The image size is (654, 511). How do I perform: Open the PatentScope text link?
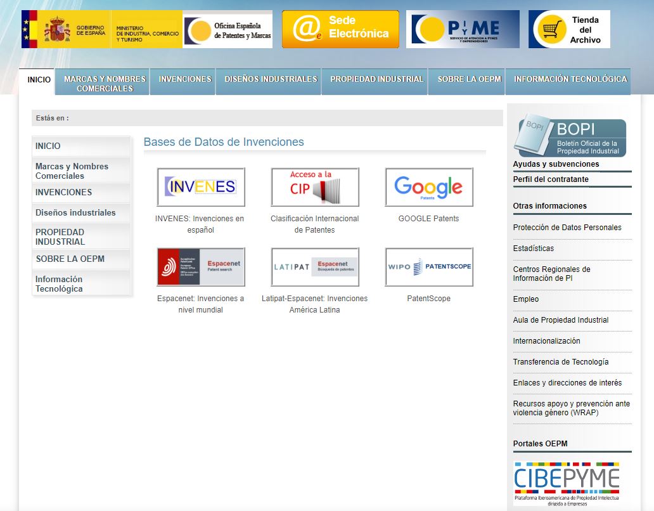(429, 299)
